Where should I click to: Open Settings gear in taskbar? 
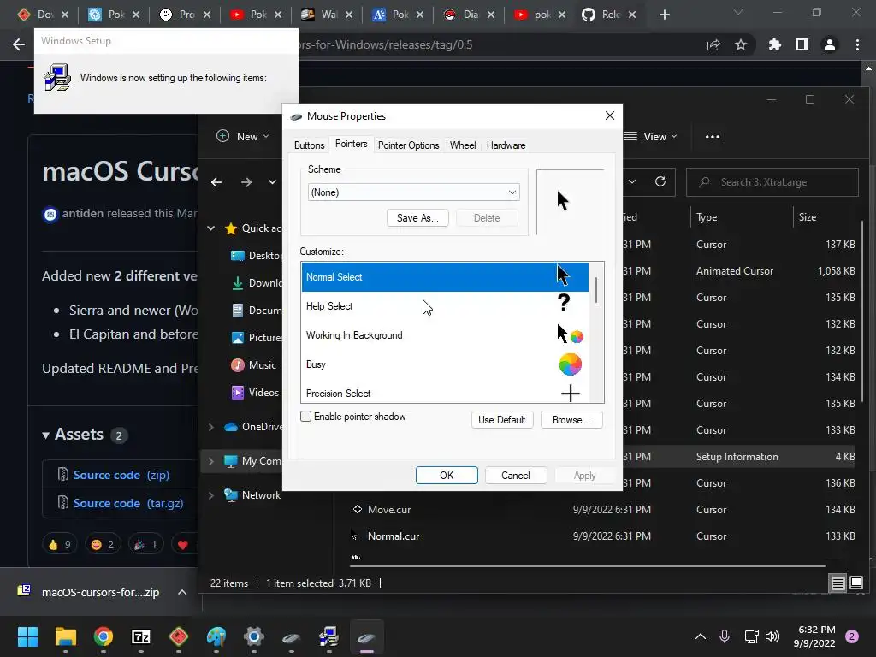point(253,636)
